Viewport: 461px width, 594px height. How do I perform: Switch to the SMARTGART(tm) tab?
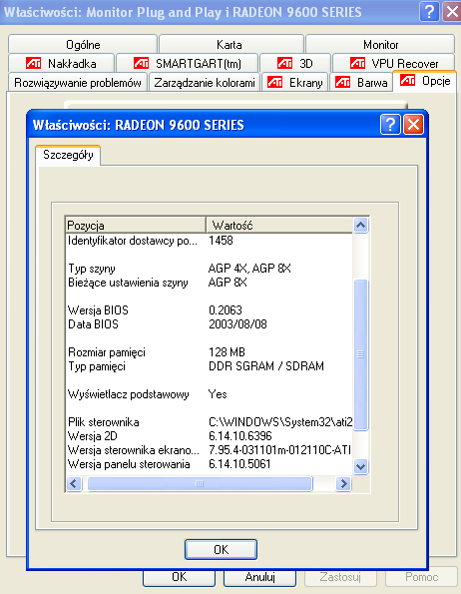[187, 63]
